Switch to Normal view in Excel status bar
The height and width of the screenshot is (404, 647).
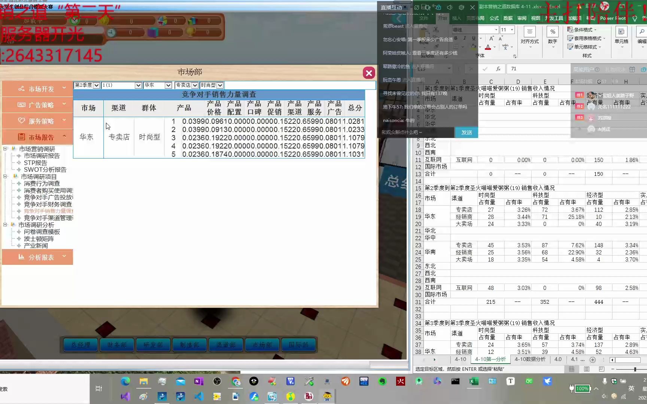click(x=571, y=369)
